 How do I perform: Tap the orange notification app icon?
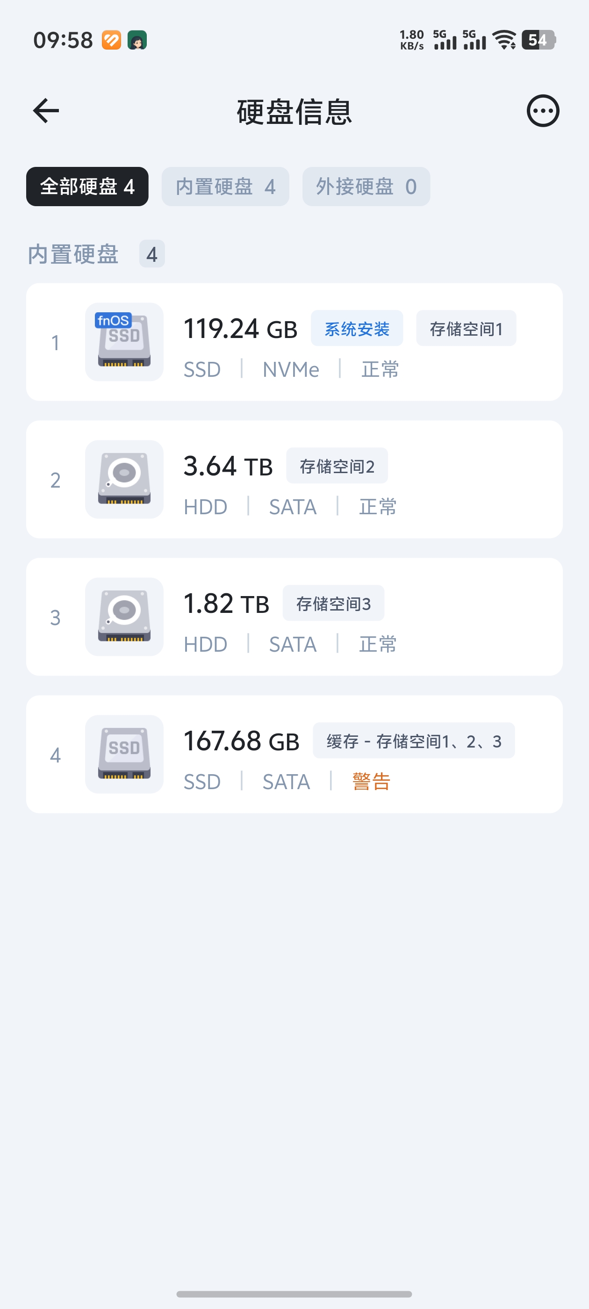click(x=111, y=40)
